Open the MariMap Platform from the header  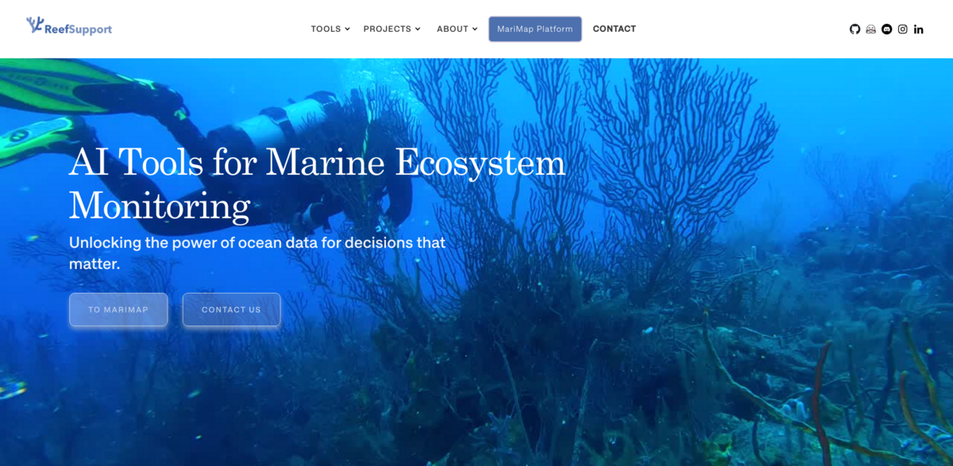coord(534,28)
